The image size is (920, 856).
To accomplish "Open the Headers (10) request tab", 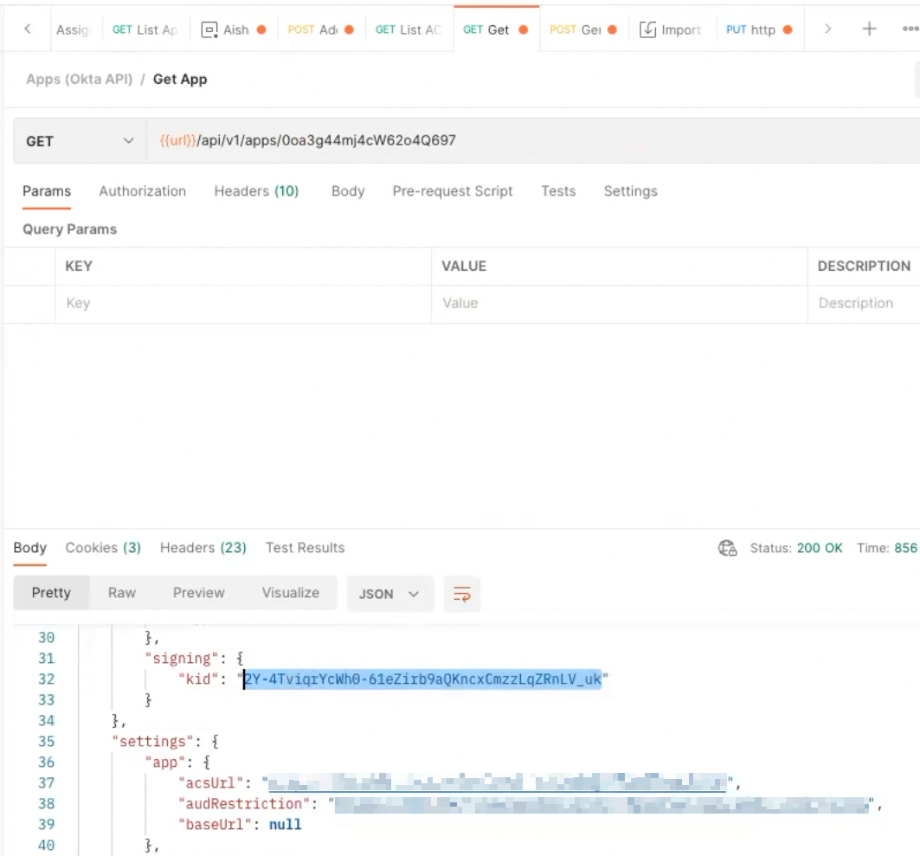I will point(256,191).
